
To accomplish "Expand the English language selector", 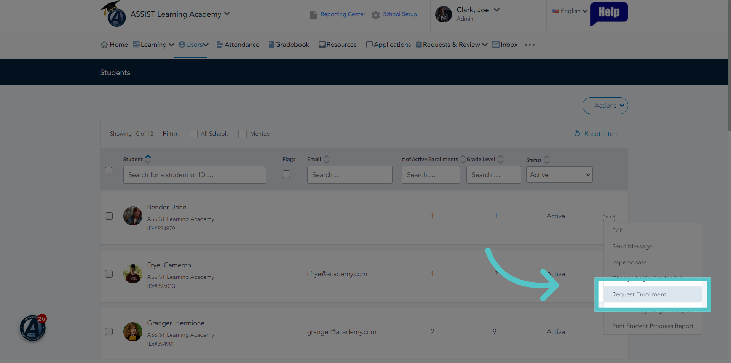I will 570,11.
